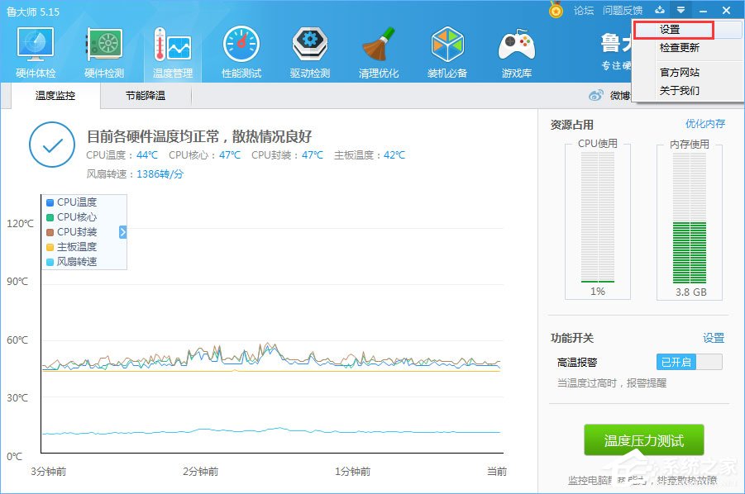Collapse the CPU封装 legend item

point(73,232)
